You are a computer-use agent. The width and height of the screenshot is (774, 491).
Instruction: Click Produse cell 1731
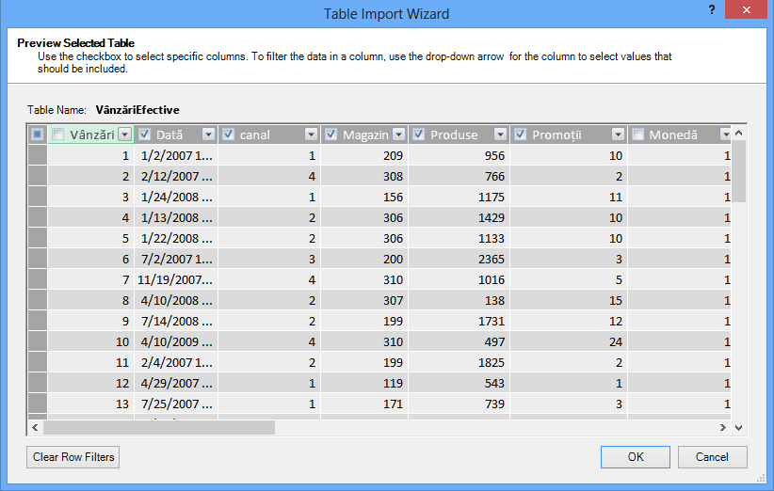[x=460, y=321]
